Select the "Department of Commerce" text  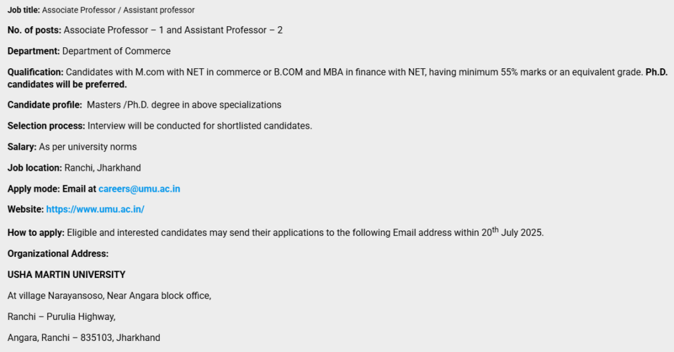(x=117, y=51)
